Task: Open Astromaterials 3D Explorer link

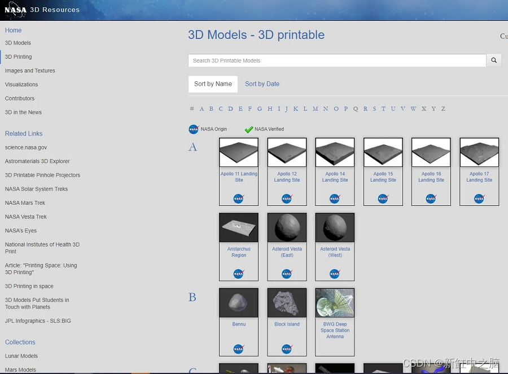Action: tap(37, 161)
